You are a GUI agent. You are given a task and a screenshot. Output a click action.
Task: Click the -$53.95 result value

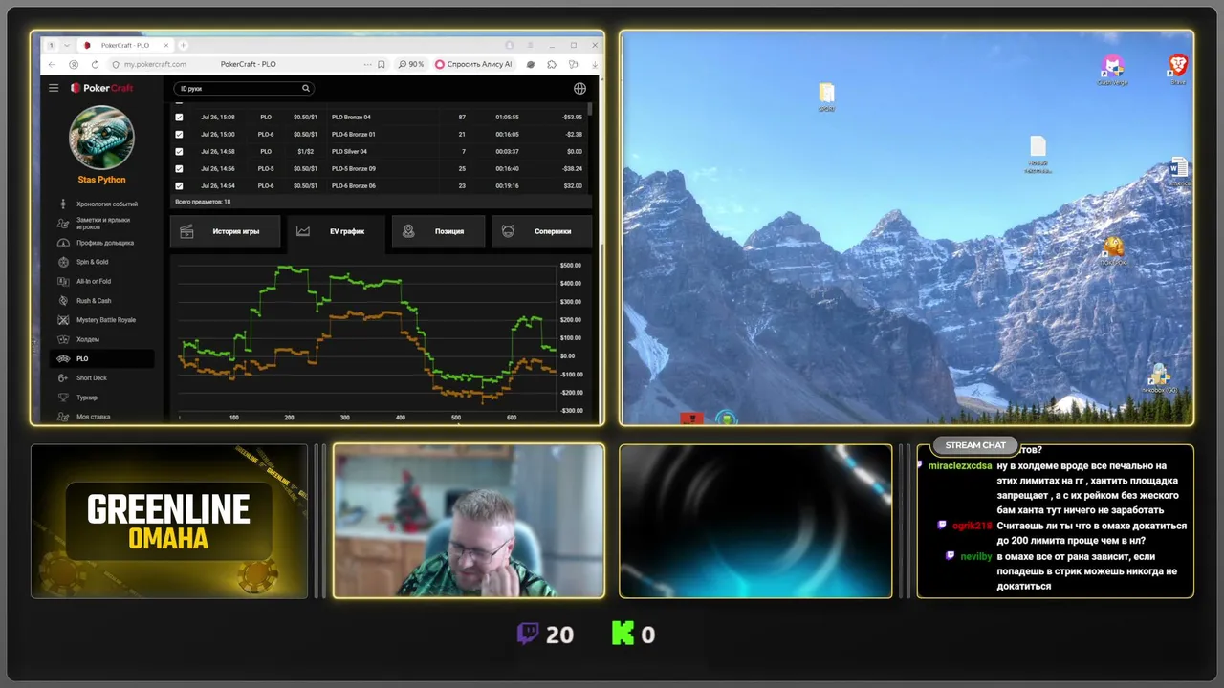coord(572,118)
